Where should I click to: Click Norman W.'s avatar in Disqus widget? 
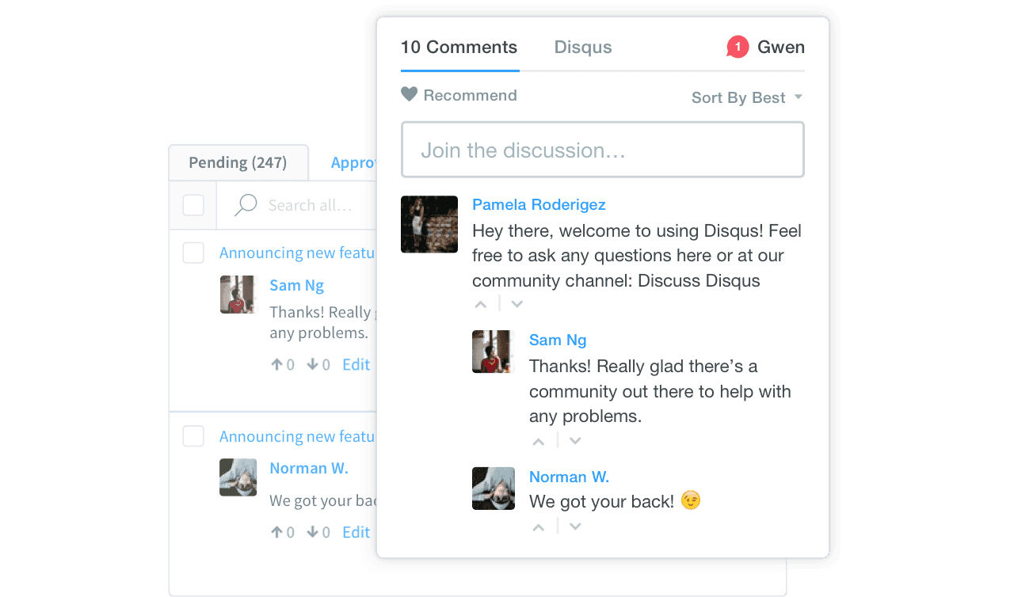tap(494, 489)
